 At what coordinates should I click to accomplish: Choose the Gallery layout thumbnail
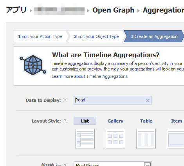[115, 139]
